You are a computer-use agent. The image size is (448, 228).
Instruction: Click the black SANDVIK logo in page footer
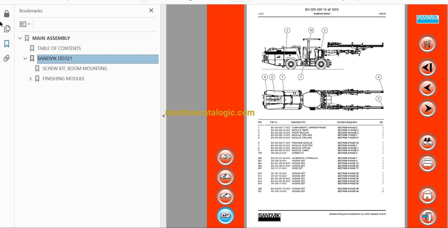click(269, 217)
